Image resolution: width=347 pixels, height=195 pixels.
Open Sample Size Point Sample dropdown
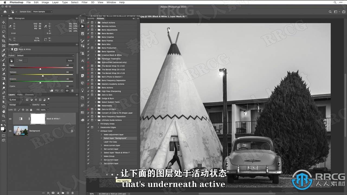[43, 12]
